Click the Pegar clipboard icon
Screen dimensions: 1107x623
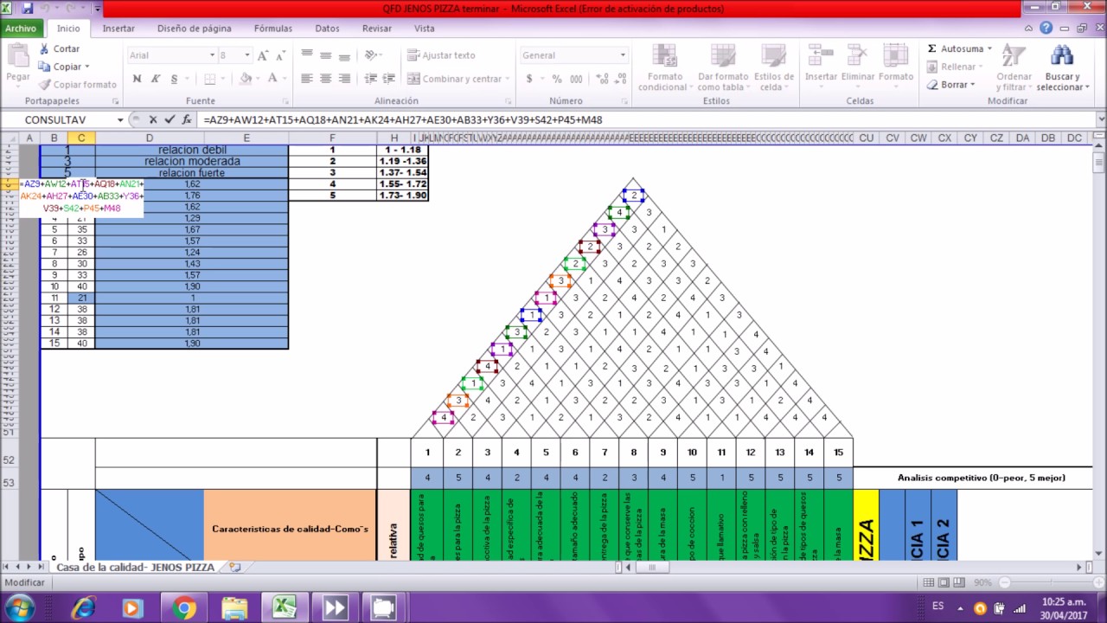tap(17, 55)
